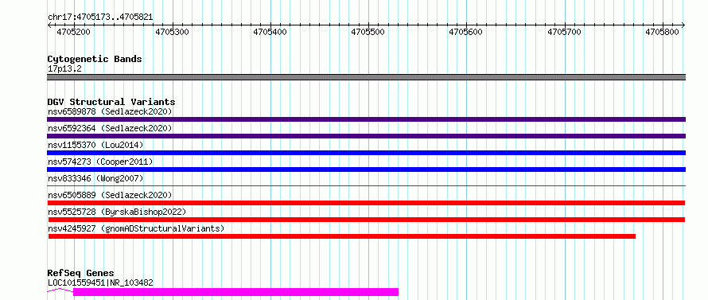Open the RefSeq Genes track title
Viewport: 708px width, 300px height.
(81, 274)
